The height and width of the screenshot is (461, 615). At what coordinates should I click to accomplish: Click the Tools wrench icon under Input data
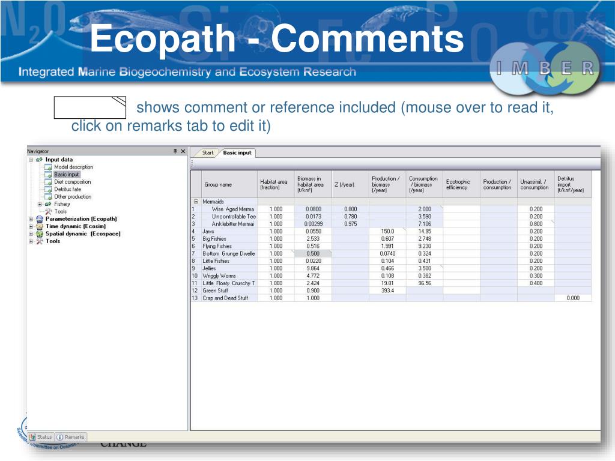[x=48, y=211]
